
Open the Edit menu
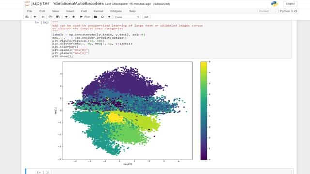pyautogui.click(x=42, y=11)
